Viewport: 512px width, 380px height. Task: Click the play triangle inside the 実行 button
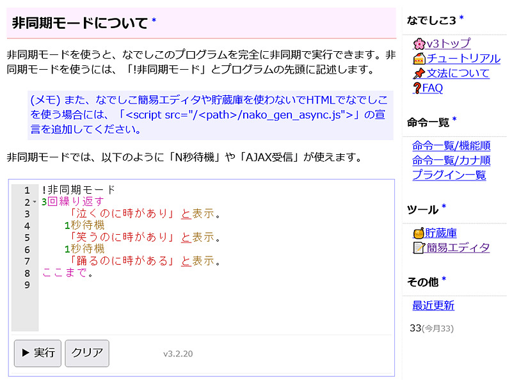26,352
